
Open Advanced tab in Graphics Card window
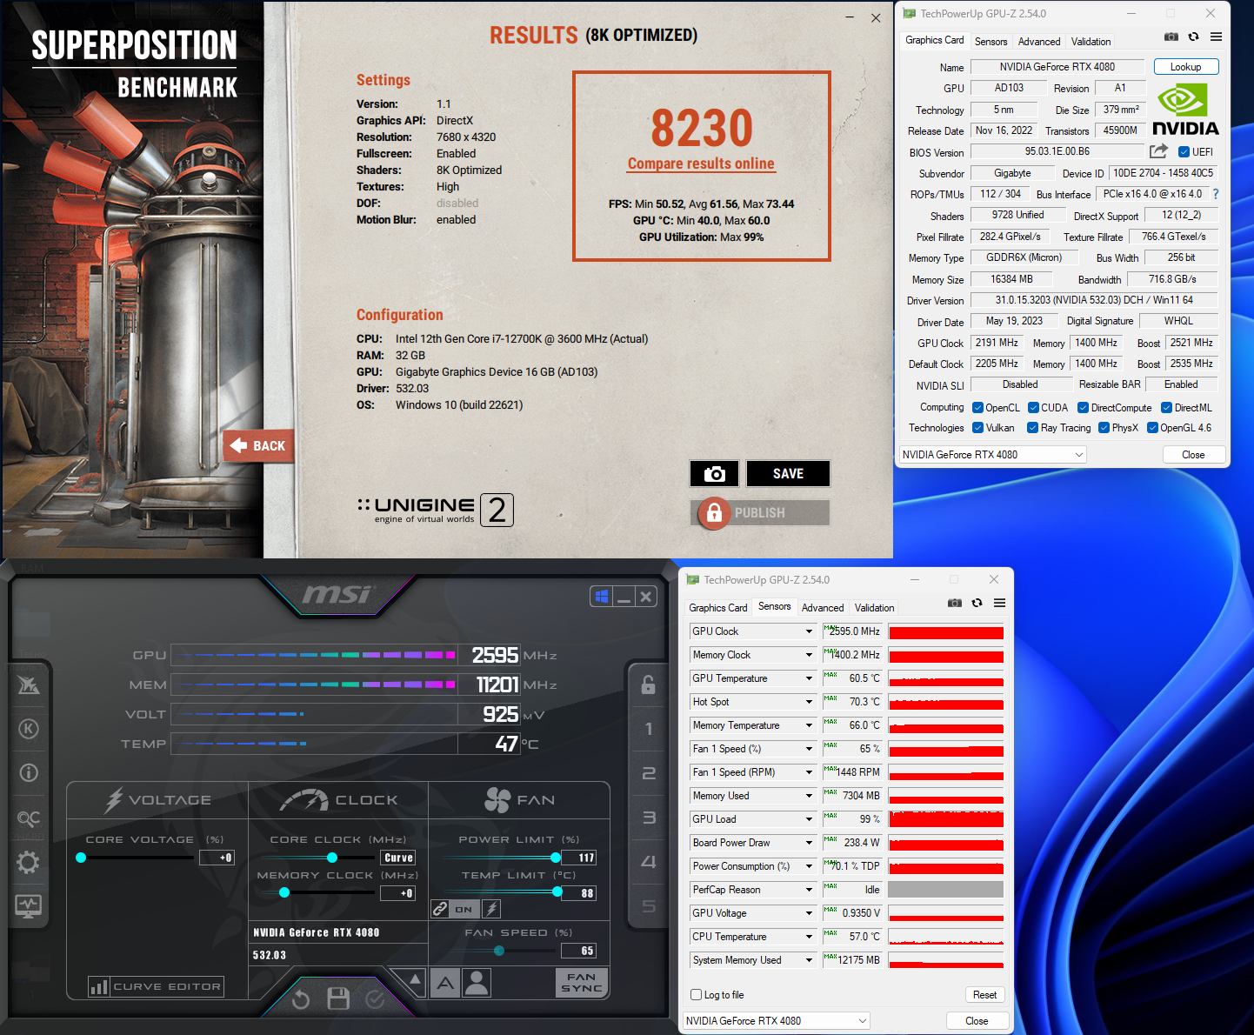pos(1039,42)
